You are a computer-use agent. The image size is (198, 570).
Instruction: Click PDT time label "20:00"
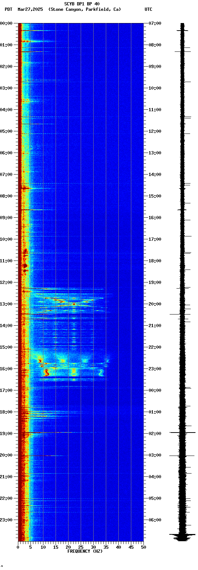pyautogui.click(x=6, y=455)
